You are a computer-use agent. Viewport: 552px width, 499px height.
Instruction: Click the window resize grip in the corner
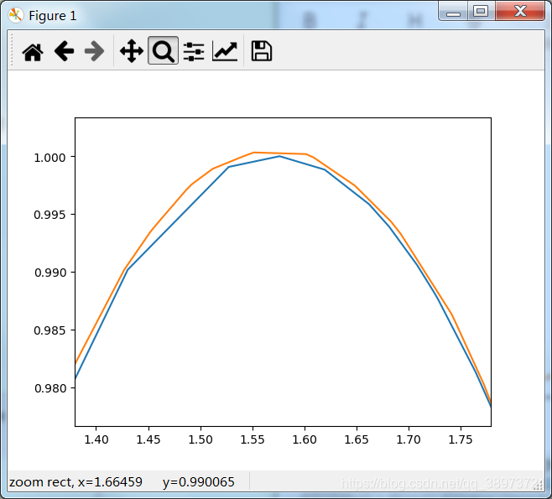pyautogui.click(x=539, y=485)
